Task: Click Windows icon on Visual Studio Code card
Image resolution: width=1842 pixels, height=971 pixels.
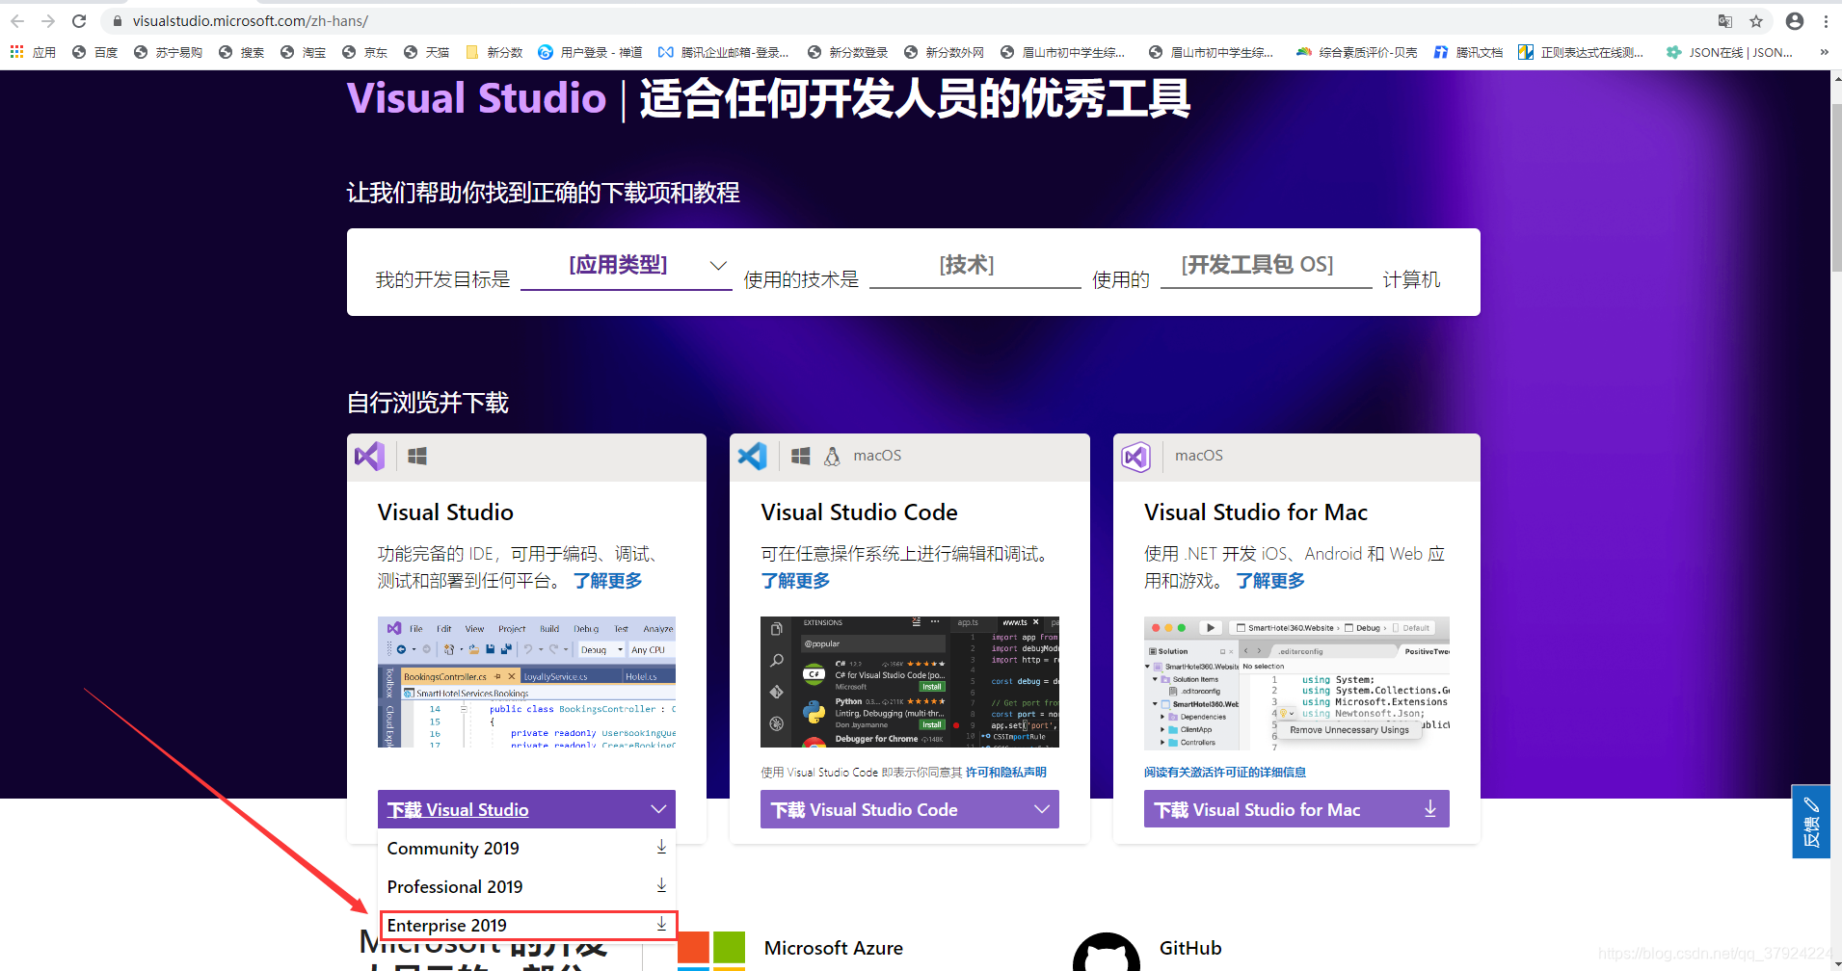Action: coord(800,456)
